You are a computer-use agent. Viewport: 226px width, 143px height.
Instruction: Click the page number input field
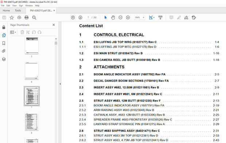pos(88,18)
